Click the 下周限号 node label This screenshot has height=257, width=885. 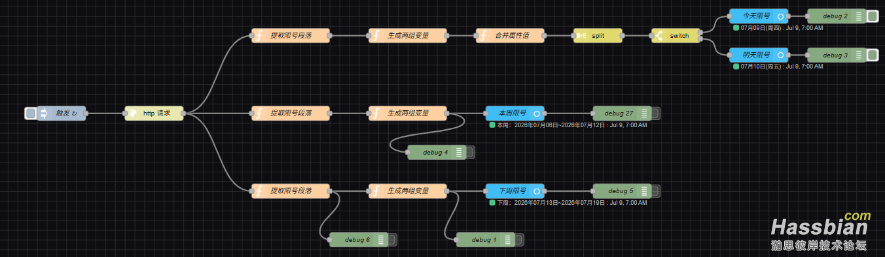click(513, 191)
